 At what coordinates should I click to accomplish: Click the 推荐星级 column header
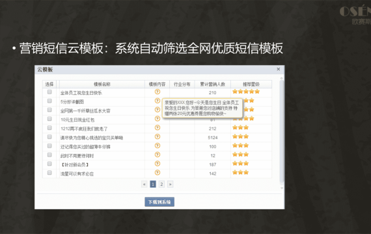pyautogui.click(x=251, y=84)
